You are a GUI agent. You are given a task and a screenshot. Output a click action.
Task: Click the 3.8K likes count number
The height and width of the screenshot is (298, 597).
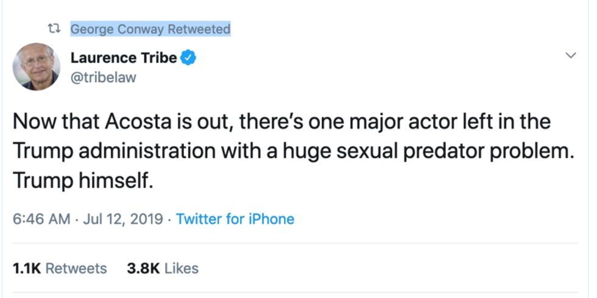(143, 268)
